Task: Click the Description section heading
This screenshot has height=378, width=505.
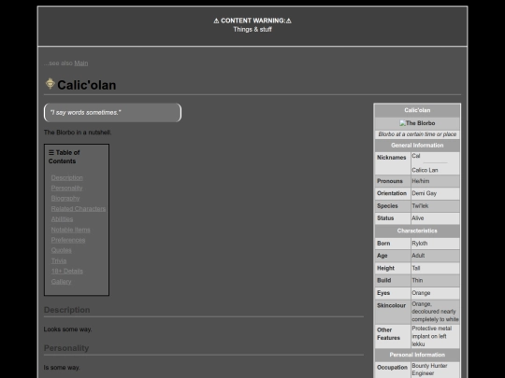Action: (67, 310)
